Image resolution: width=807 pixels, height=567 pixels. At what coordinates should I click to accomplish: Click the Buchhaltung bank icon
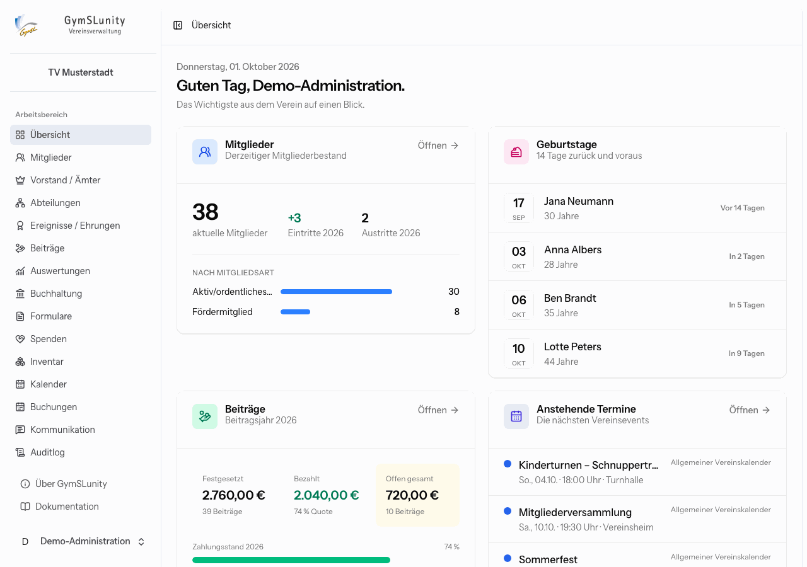coord(20,294)
